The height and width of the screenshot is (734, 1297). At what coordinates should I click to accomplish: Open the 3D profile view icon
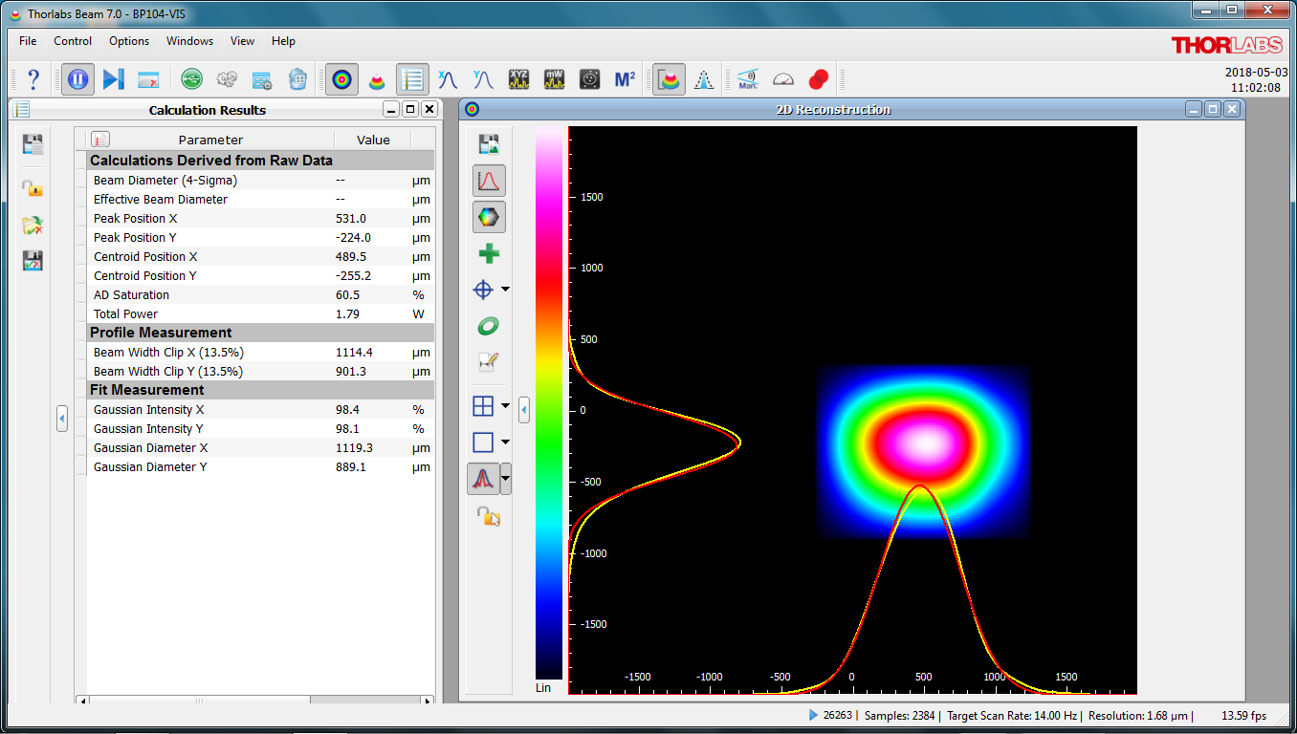click(377, 79)
